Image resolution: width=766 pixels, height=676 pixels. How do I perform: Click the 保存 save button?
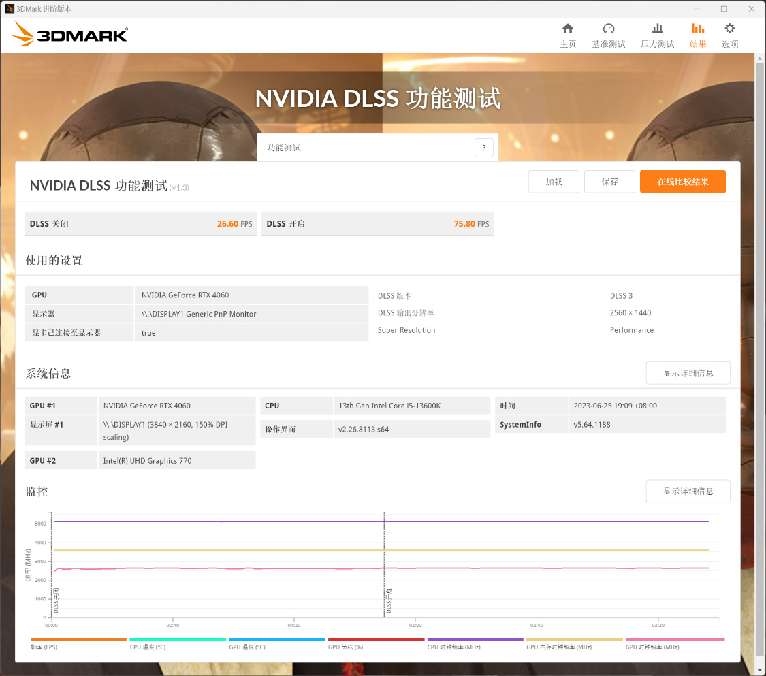pos(609,182)
